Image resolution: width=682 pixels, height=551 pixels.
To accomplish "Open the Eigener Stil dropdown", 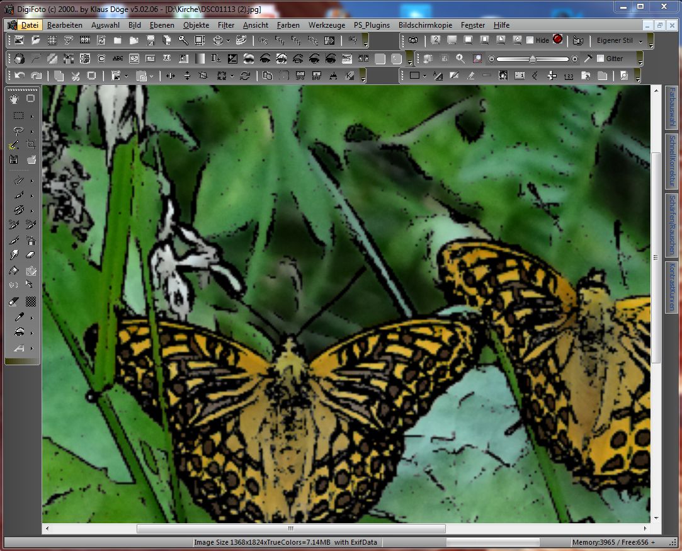I will pyautogui.click(x=640, y=41).
